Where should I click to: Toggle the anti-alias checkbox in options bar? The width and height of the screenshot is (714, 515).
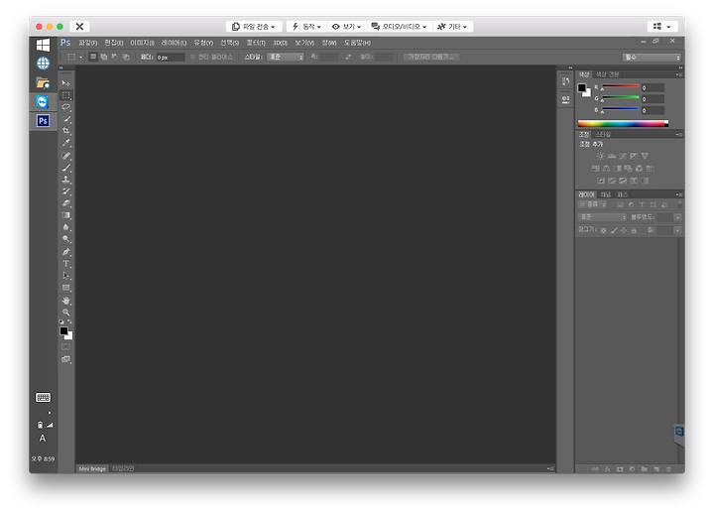[192, 57]
